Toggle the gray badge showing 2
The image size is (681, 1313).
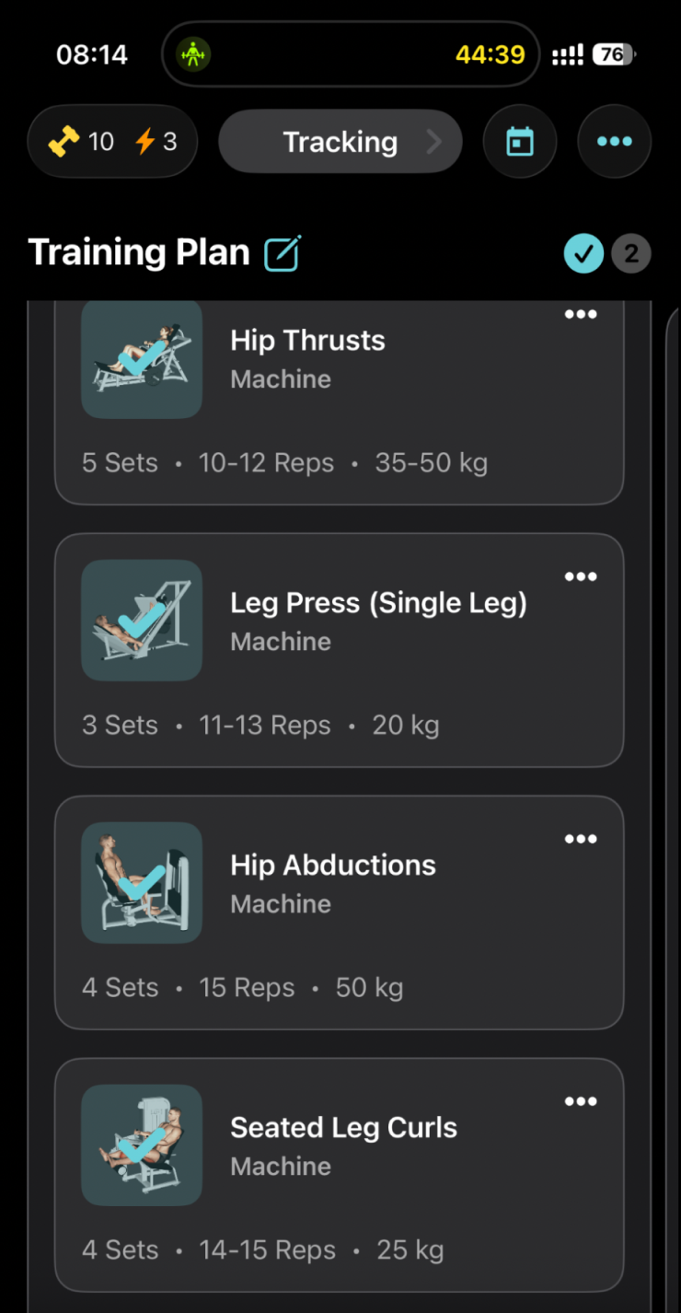click(631, 254)
